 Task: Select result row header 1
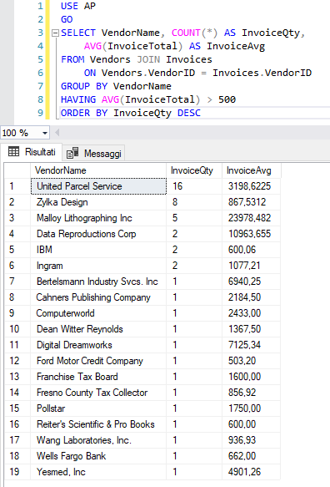tap(17, 186)
